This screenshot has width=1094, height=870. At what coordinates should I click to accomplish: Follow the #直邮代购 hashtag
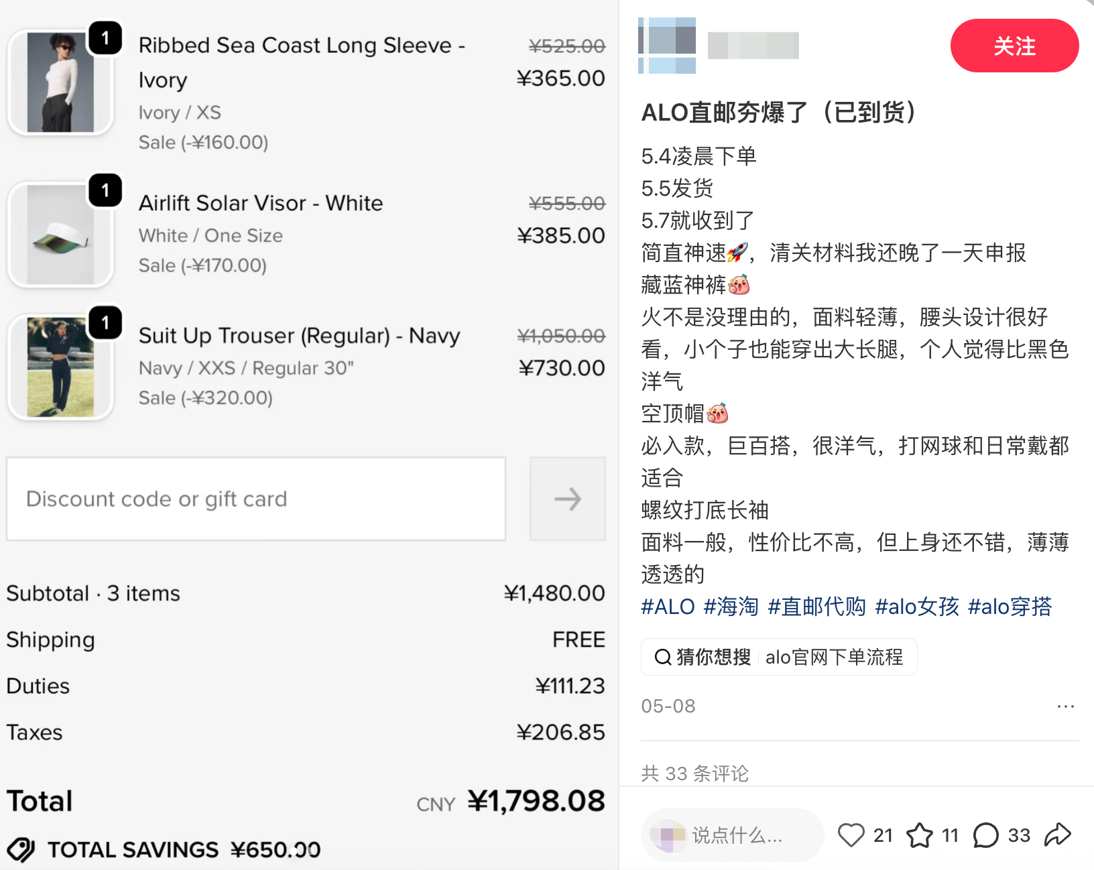click(x=816, y=607)
